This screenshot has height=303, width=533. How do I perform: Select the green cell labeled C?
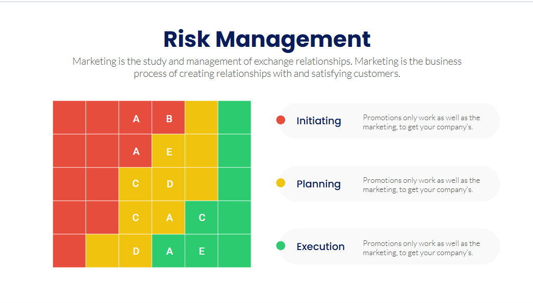pos(201,217)
